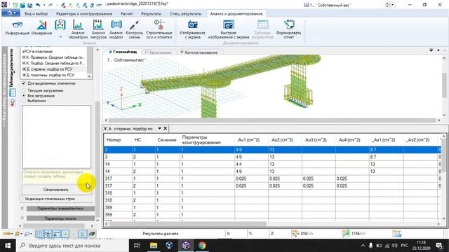Click the results table icon in status bar right

coord(396,234)
